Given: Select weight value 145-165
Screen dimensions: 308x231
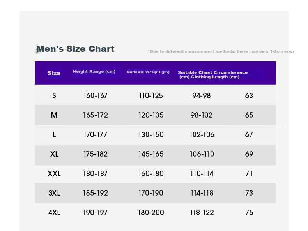Looking at the screenshot, I should pyautogui.click(x=150, y=154).
